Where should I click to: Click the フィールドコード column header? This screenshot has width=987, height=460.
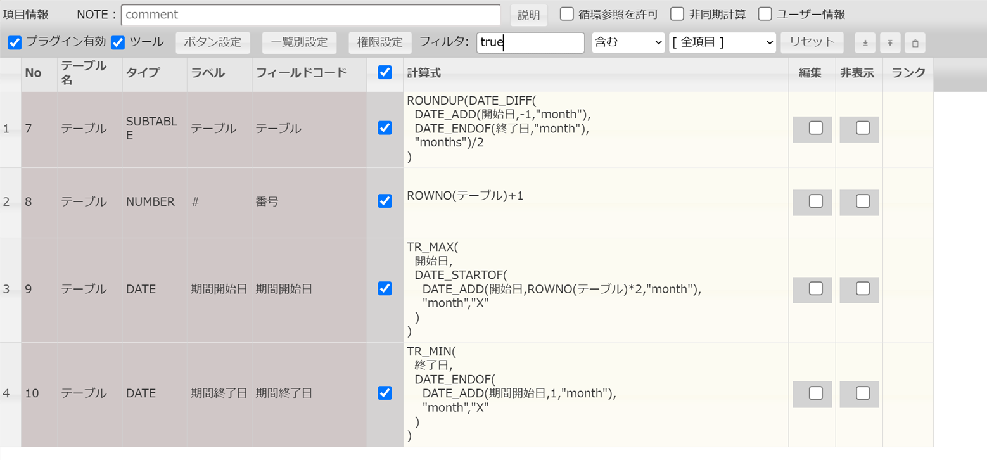click(309, 73)
